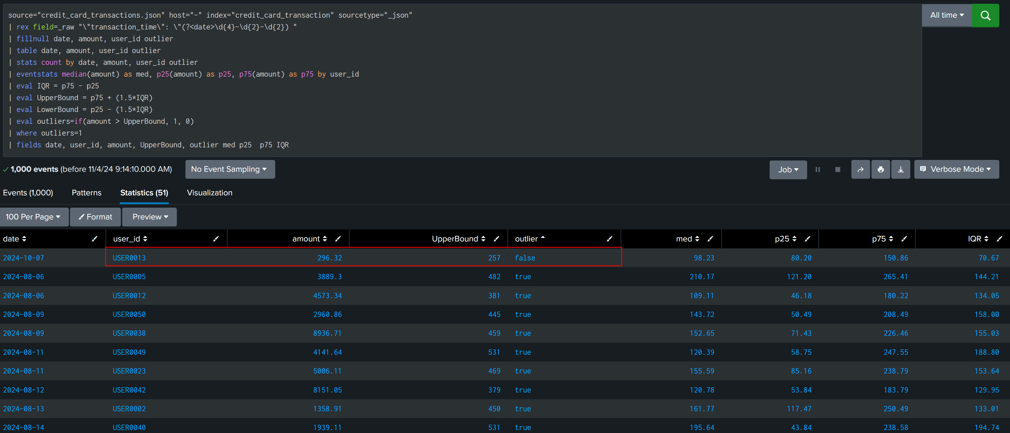1010x433 pixels.
Task: Click the USER0013 user_id link
Action: pos(129,258)
